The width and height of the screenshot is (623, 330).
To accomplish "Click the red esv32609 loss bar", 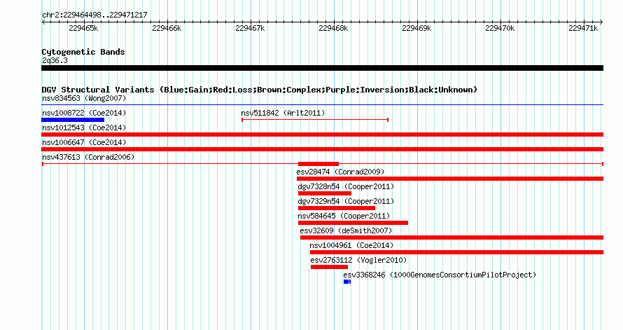I will [x=451, y=238].
